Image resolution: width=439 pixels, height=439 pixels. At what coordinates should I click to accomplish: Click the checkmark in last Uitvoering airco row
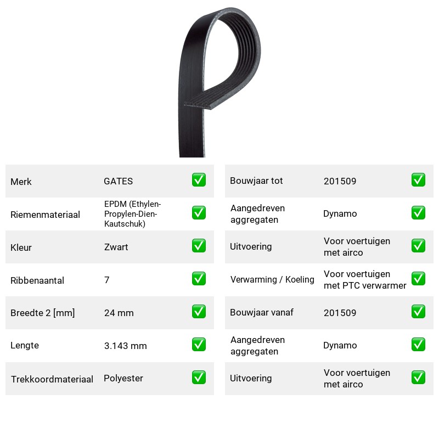pos(418,378)
